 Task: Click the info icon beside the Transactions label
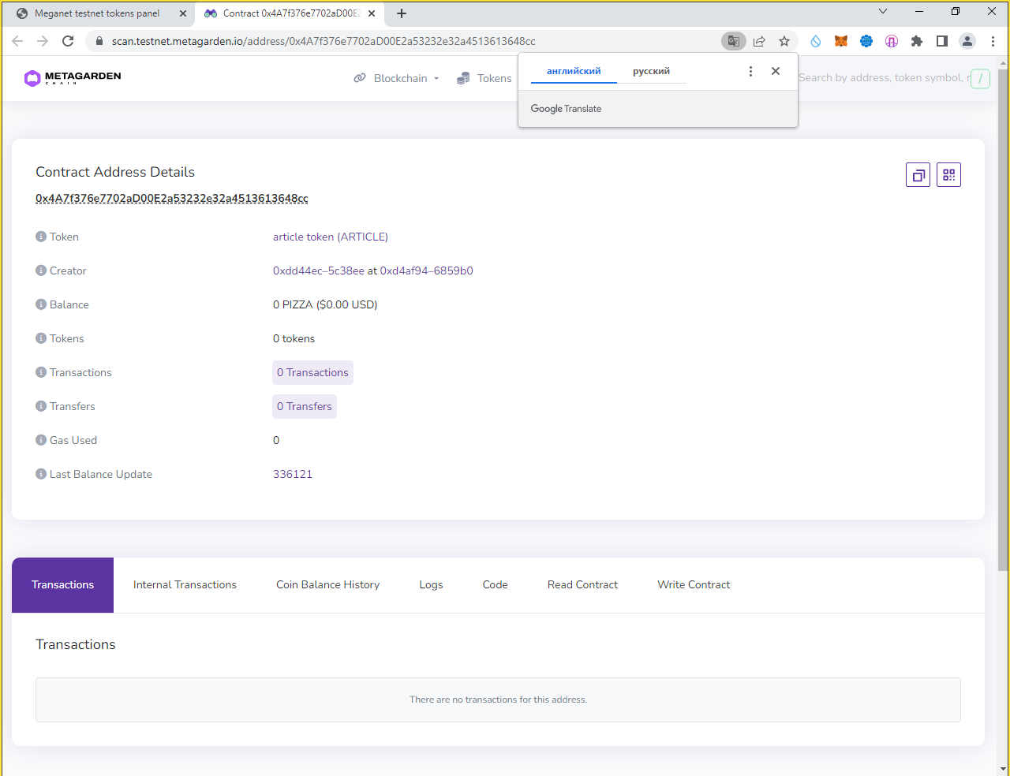[41, 372]
